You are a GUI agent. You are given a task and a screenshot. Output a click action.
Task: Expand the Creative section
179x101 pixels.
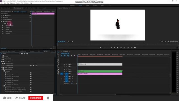click(x=3, y=27)
